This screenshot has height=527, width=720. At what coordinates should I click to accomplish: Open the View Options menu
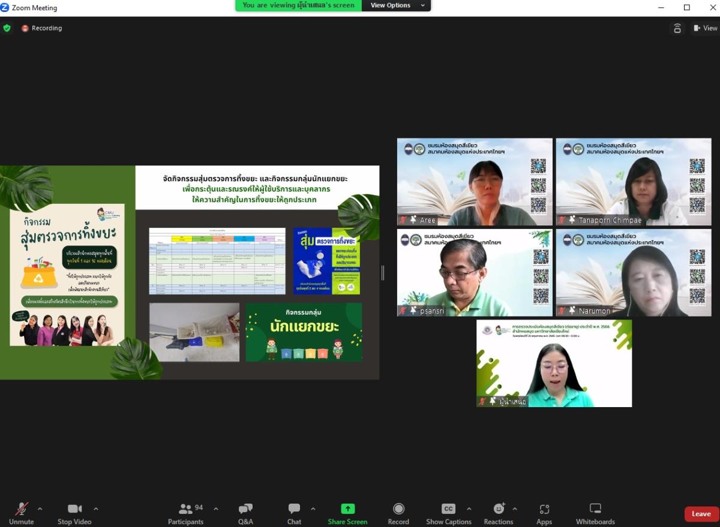click(396, 5)
